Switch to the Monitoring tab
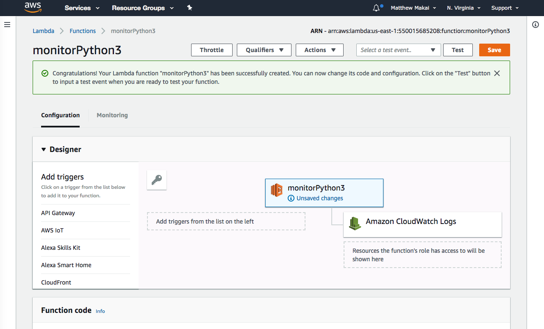The image size is (544, 329). point(112,115)
